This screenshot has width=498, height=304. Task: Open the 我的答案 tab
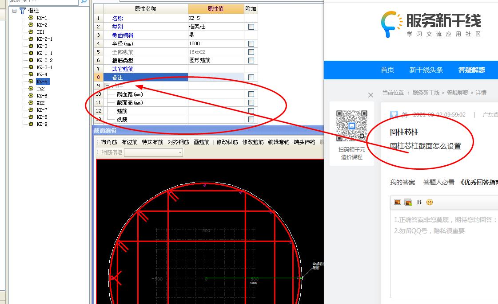tap(402, 182)
